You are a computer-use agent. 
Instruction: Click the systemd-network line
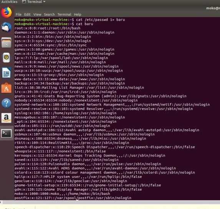(112, 105)
